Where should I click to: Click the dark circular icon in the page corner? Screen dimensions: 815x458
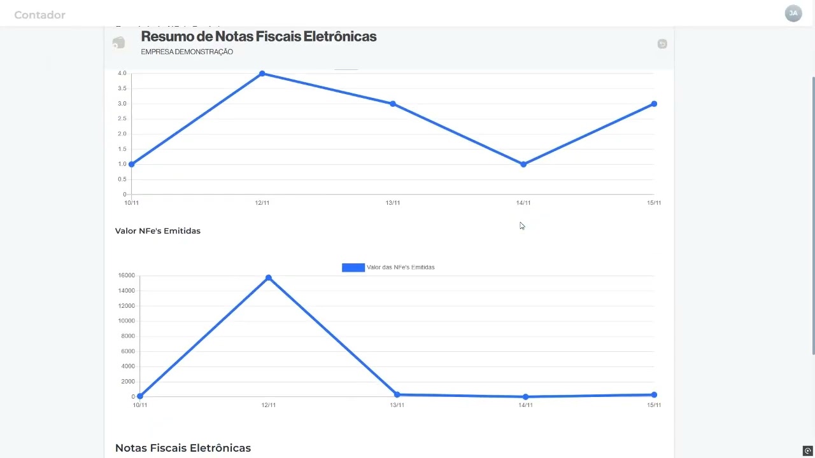(x=807, y=451)
